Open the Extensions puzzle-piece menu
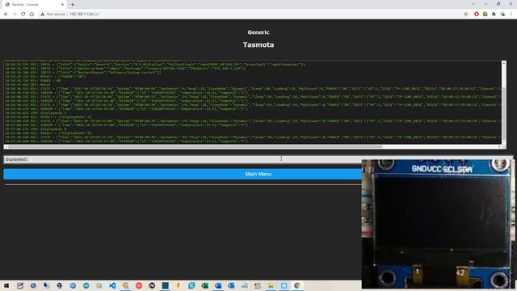 pyautogui.click(x=494, y=15)
